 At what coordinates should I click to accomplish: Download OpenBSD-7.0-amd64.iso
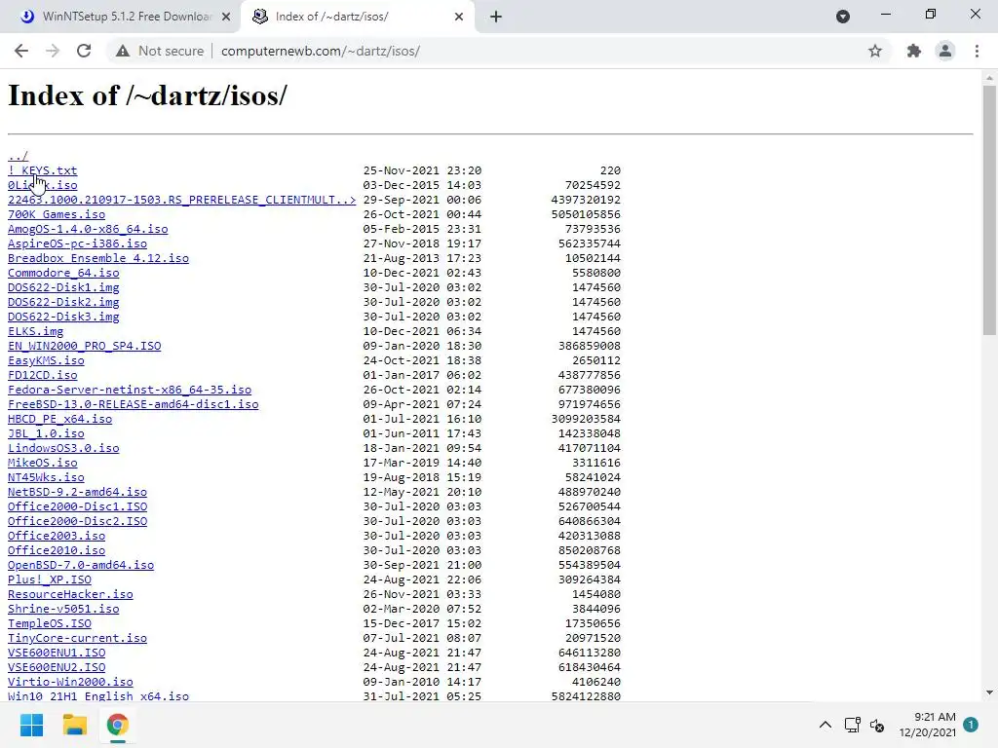click(81, 566)
